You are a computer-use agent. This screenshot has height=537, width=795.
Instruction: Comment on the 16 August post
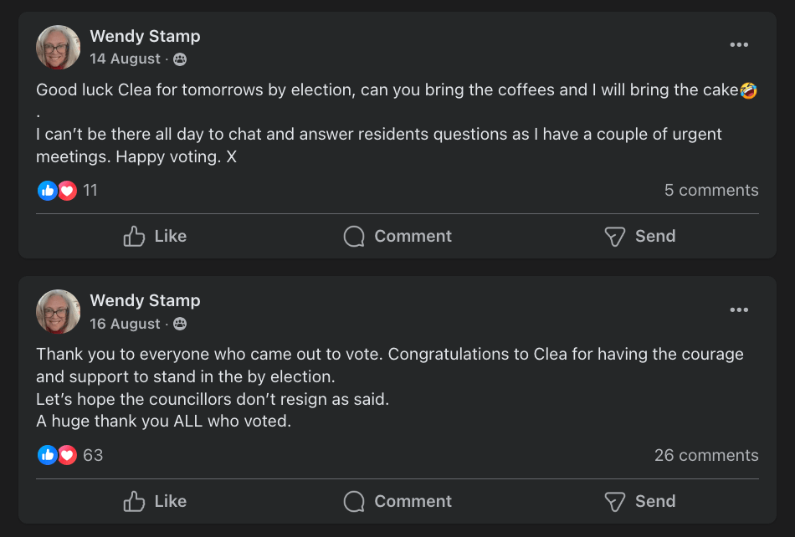[x=397, y=502]
